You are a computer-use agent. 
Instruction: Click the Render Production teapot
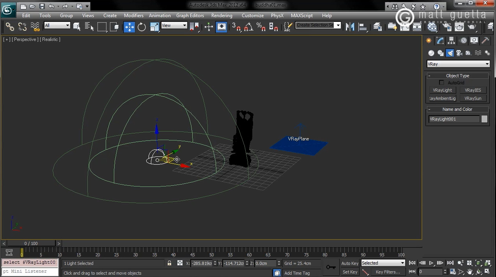472,27
